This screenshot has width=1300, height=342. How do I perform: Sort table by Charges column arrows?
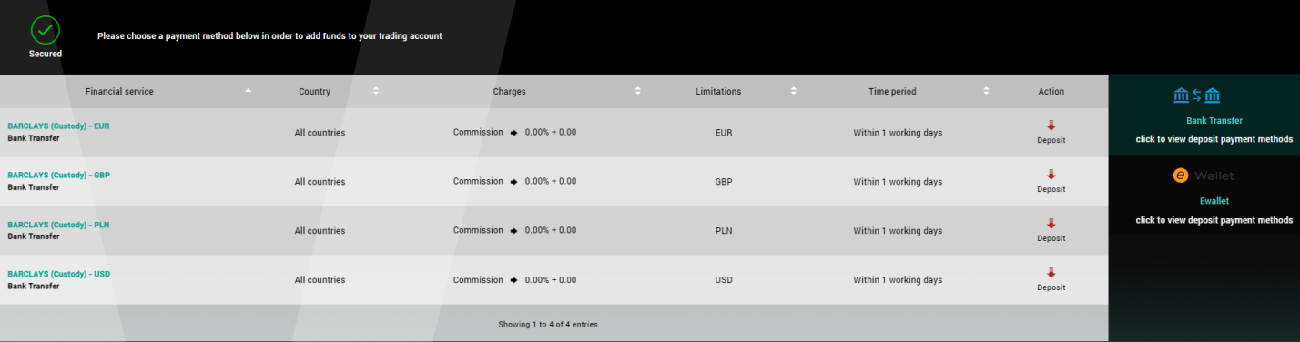(x=638, y=91)
